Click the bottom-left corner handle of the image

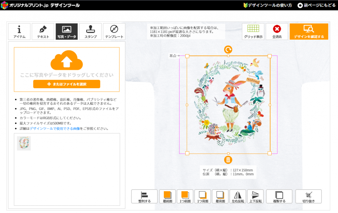(187, 153)
